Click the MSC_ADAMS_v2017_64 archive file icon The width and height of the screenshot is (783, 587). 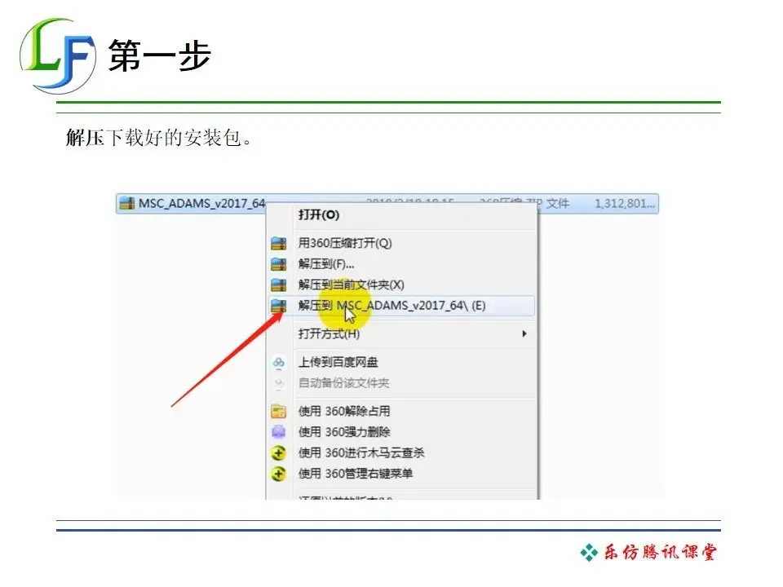point(127,203)
